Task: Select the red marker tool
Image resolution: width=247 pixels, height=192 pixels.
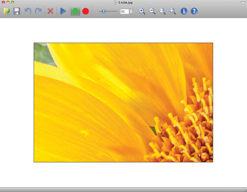Action: click(x=86, y=12)
